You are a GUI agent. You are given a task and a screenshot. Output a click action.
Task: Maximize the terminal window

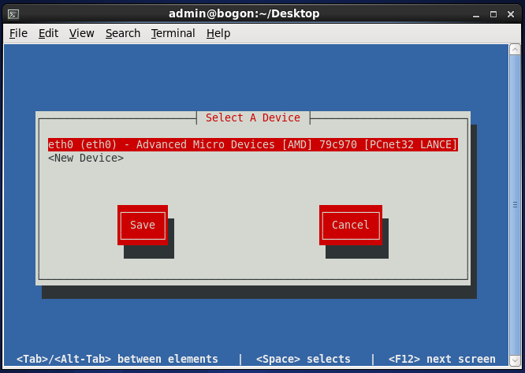493,14
